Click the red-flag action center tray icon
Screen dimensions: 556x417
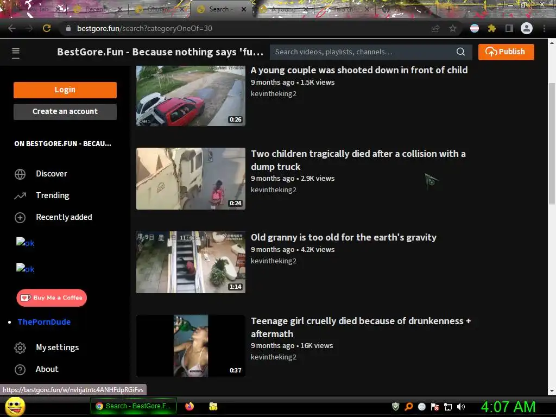pyautogui.click(x=435, y=407)
